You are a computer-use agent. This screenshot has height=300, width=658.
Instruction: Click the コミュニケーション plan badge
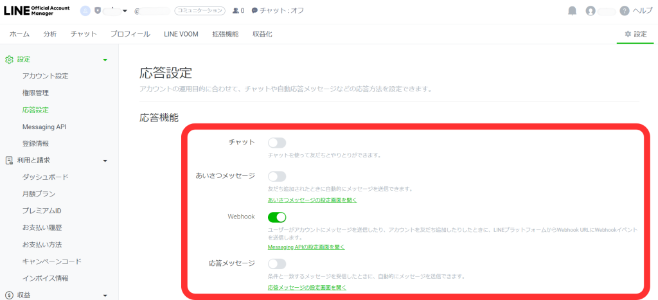coord(200,11)
